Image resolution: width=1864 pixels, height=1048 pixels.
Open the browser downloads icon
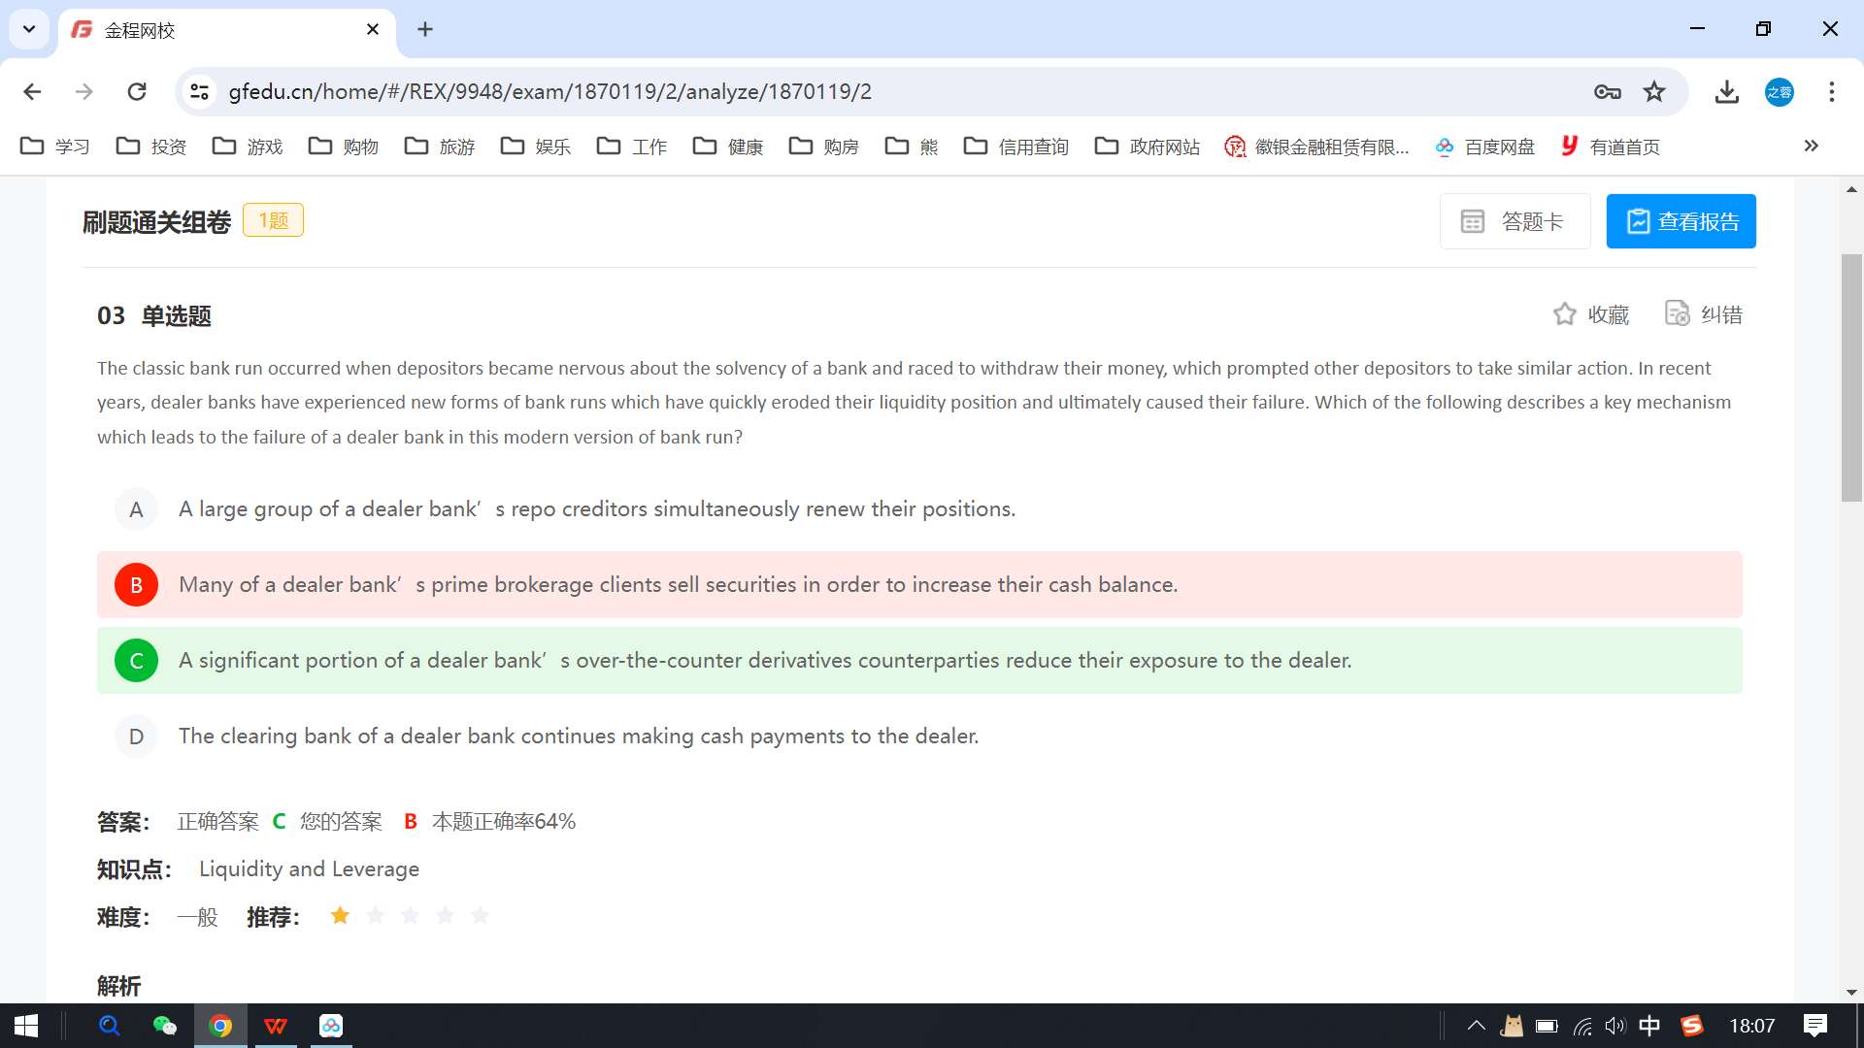1726,92
